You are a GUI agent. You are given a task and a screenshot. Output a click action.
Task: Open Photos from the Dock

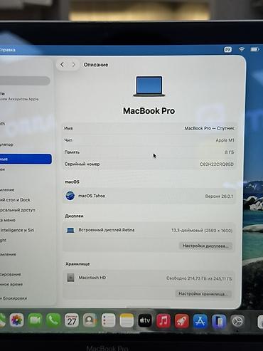click(16, 320)
